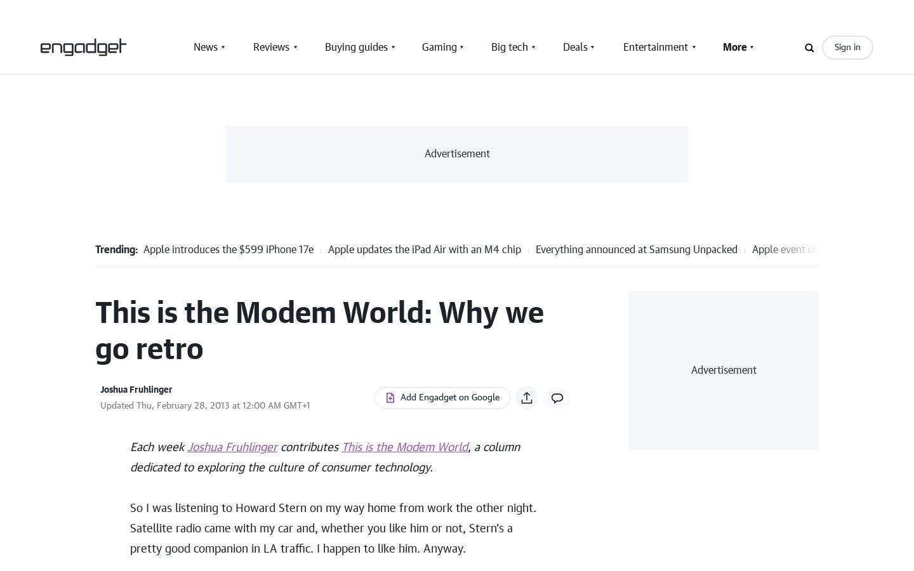This screenshot has height=571, width=914.
Task: Click Add Engadget on Google button
Action: (x=442, y=398)
